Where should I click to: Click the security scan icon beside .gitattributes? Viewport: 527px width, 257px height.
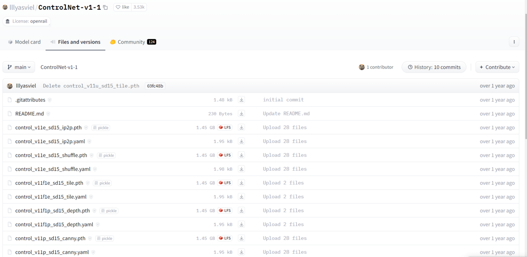50,100
